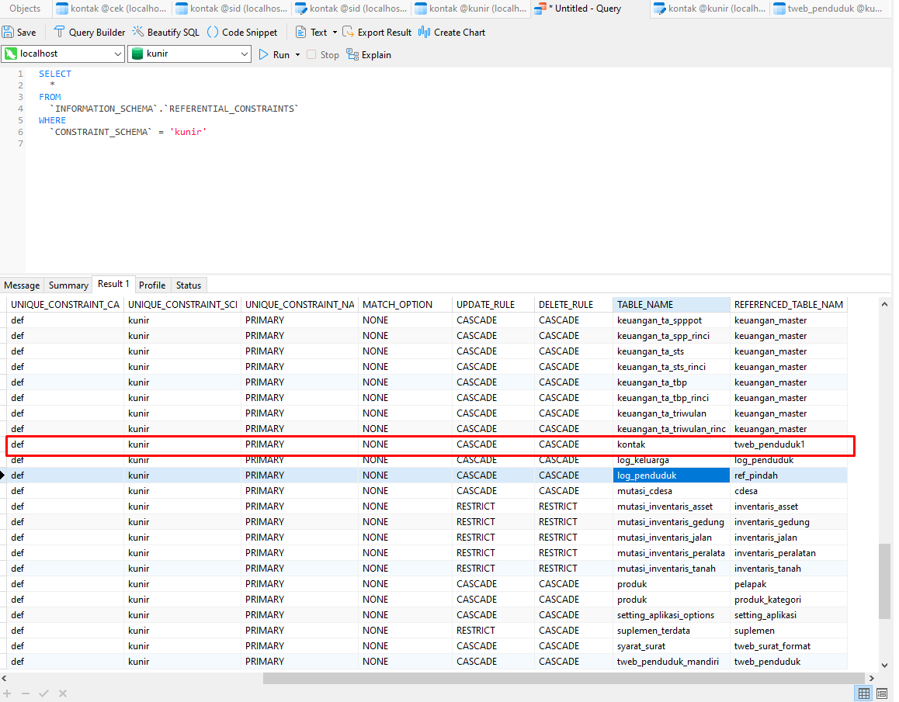Image resolution: width=899 pixels, height=702 pixels.
Task: Open the Query Builder
Action: click(89, 32)
